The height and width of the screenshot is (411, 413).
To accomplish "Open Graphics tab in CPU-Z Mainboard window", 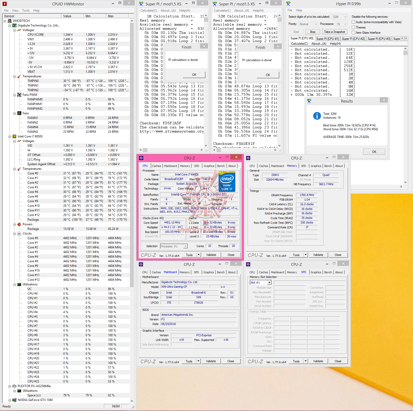I will point(209,272).
